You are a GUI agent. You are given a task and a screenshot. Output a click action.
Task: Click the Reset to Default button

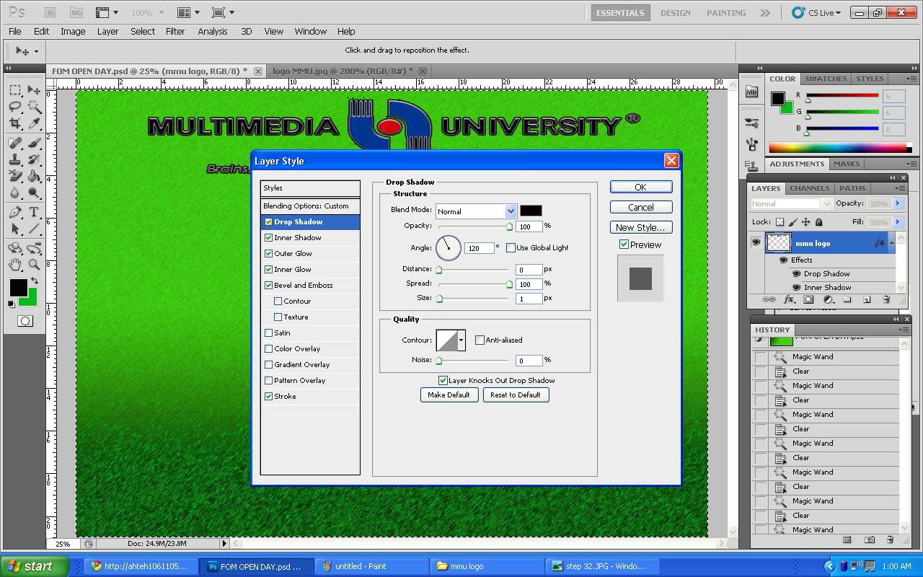tap(516, 395)
